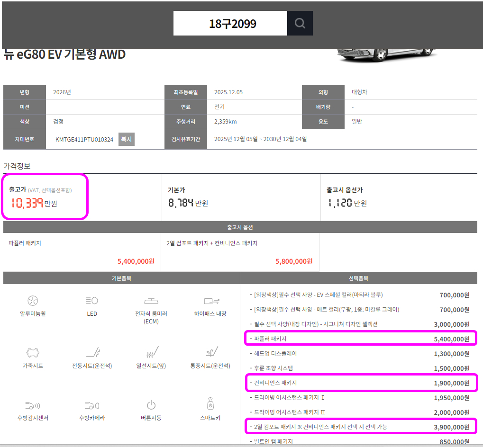Image resolution: width=483 pixels, height=447 pixels.
Task: Click the car title 뉴 eG80 EV 기본형 AWD
Action: tap(64, 54)
